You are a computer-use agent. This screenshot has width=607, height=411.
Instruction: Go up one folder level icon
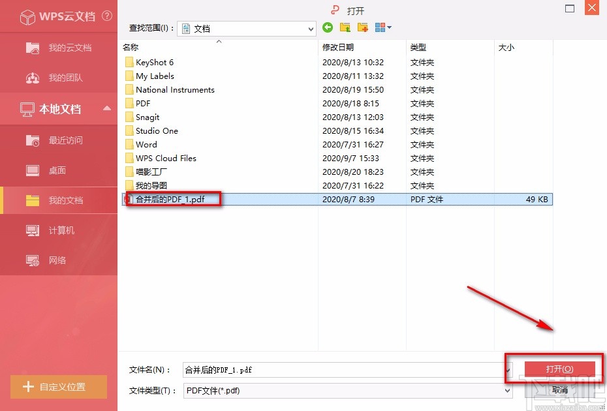(x=345, y=27)
